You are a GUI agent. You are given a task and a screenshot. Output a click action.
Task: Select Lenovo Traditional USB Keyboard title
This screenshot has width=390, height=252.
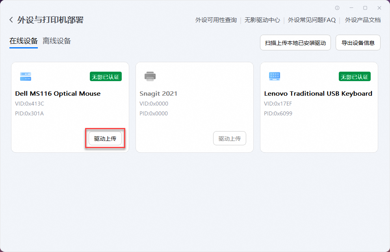pyautogui.click(x=318, y=94)
